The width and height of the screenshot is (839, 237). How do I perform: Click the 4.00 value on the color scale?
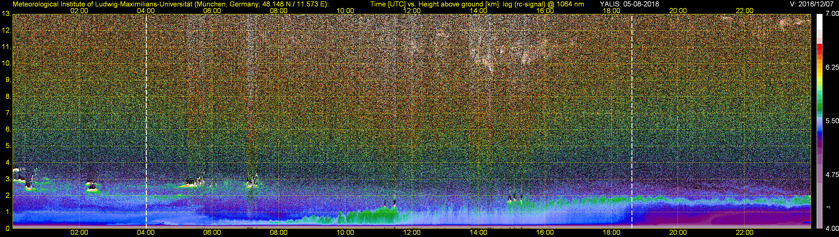tap(832, 228)
